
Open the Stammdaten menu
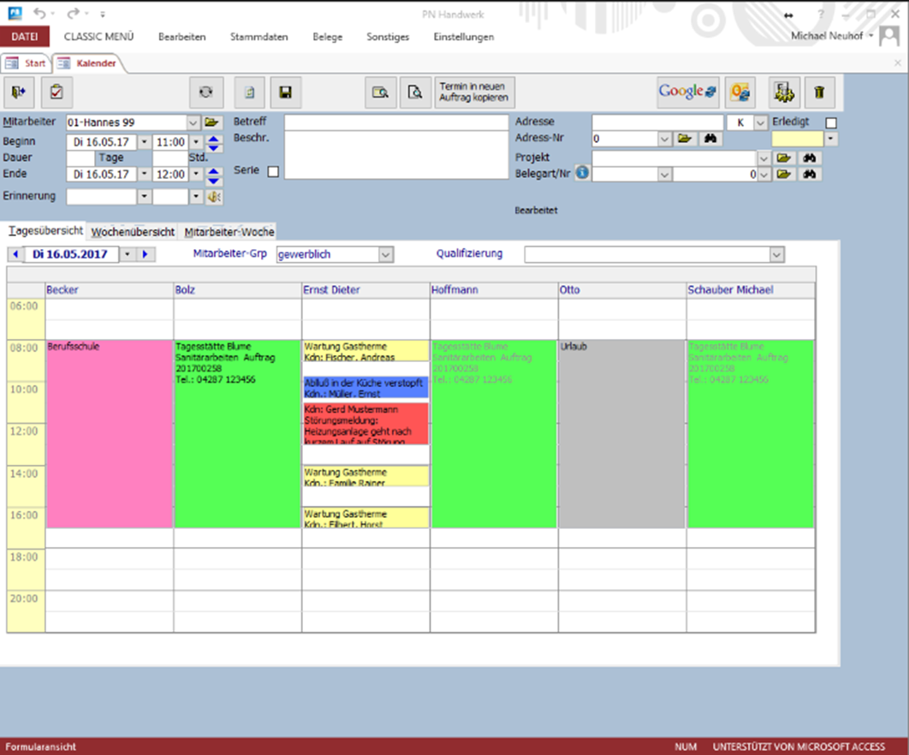[x=258, y=37]
